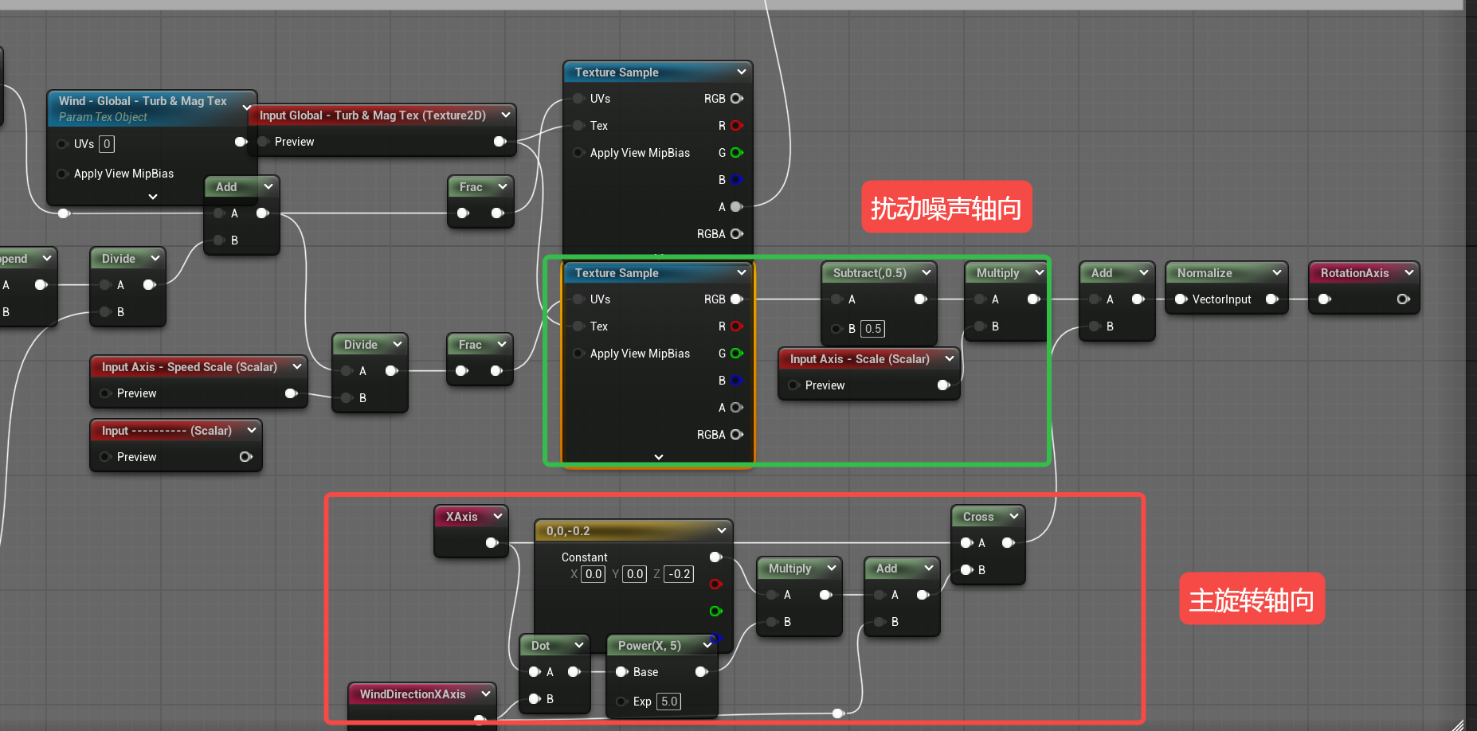Click the chevron on the 0,0,-0.2 constant node
The width and height of the screenshot is (1477, 731).
721,530
